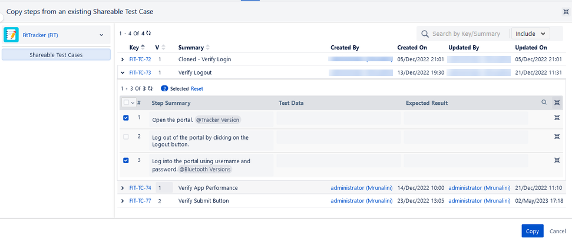Open the Include filter dropdown
Screen dimensions: 572x238
[x=530, y=34]
